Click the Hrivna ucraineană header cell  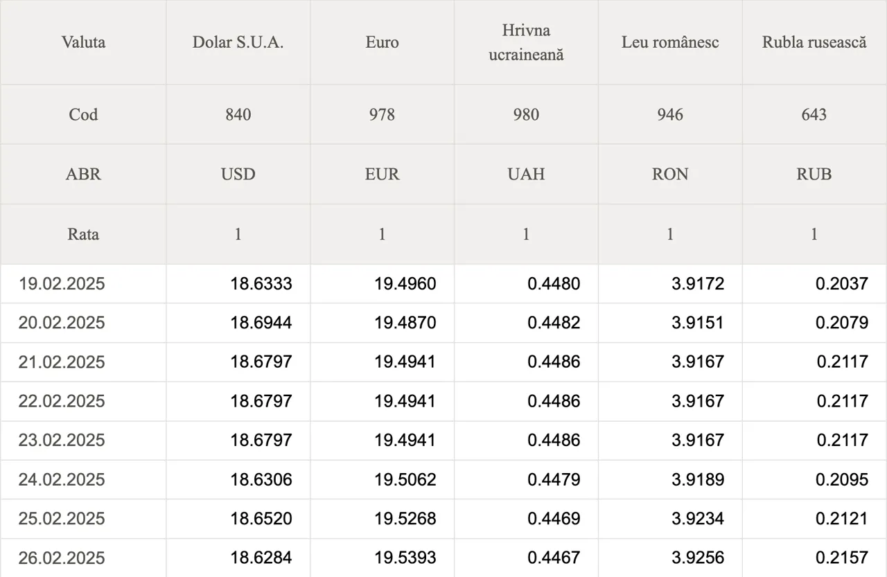527,42
